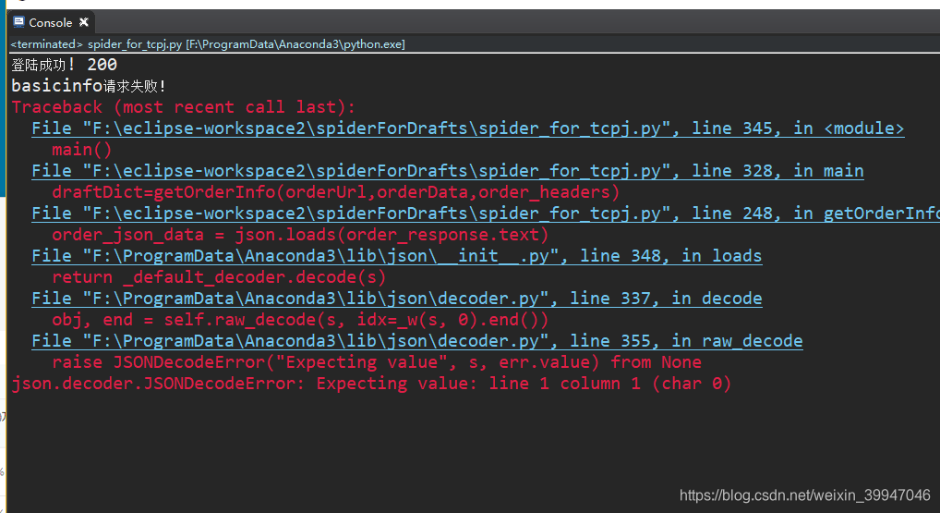Open json __init__.py line 348 link
The width and height of the screenshot is (940, 513).
click(x=397, y=256)
